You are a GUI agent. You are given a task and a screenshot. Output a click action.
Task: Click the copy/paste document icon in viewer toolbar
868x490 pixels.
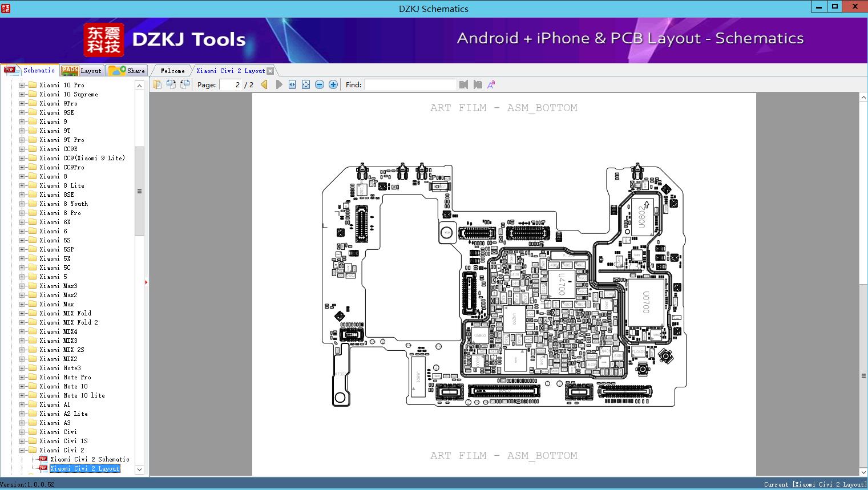coord(158,84)
